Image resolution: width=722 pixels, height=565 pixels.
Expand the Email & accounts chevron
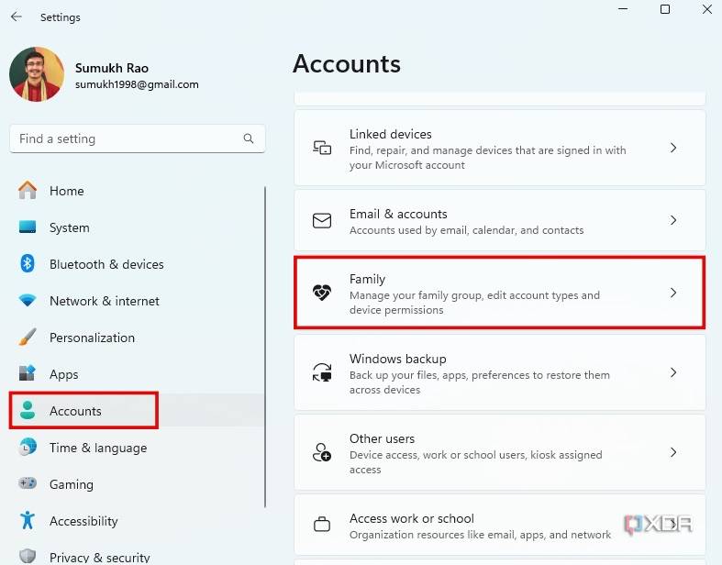(673, 220)
